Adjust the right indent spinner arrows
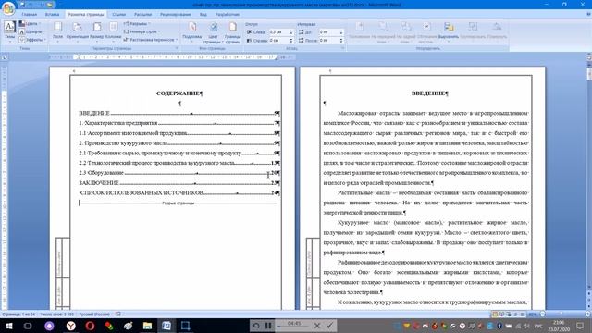Viewport: 592px width, 333px height. click(x=291, y=40)
